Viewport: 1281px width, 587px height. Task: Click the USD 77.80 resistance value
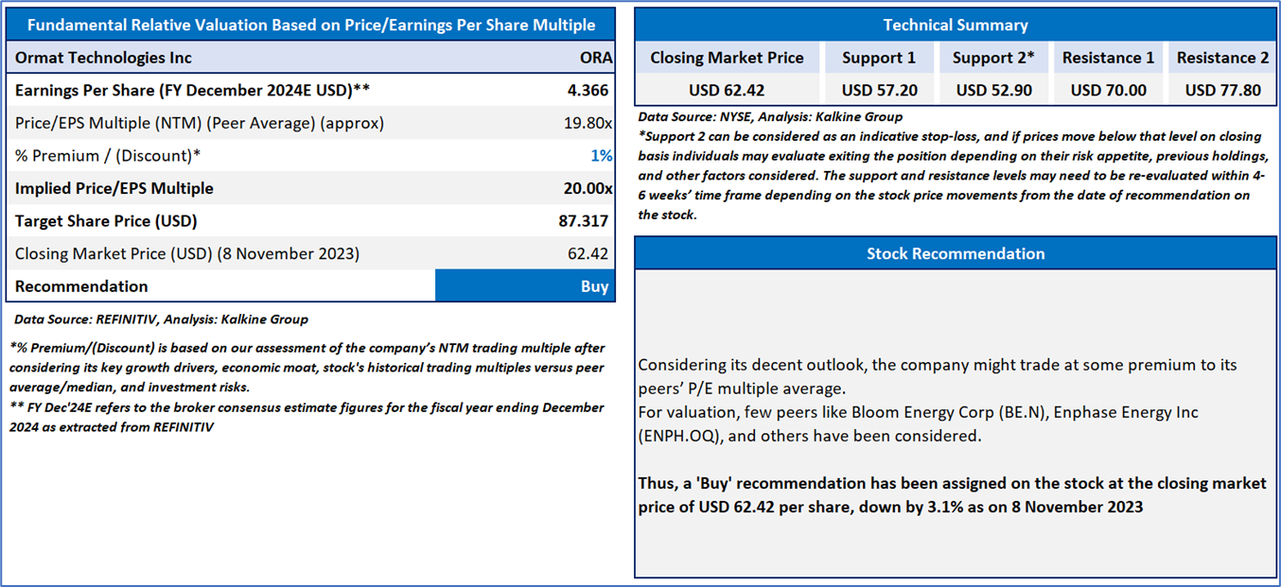[x=1222, y=91]
